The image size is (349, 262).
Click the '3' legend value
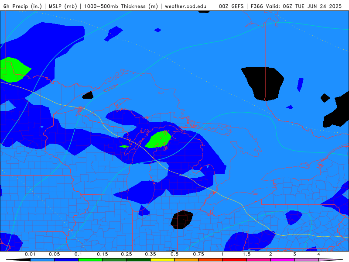pyautogui.click(x=295, y=254)
